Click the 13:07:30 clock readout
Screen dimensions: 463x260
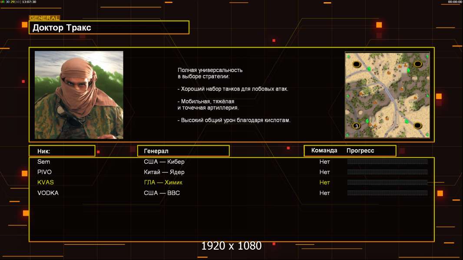click(29, 2)
